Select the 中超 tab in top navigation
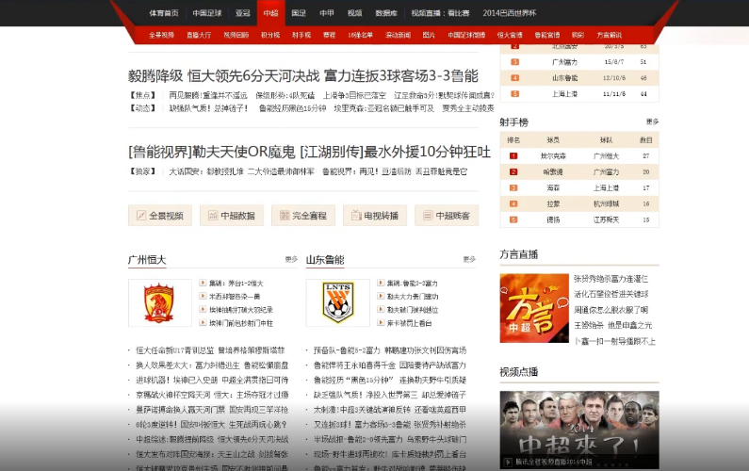The height and width of the screenshot is (471, 749). (x=271, y=13)
